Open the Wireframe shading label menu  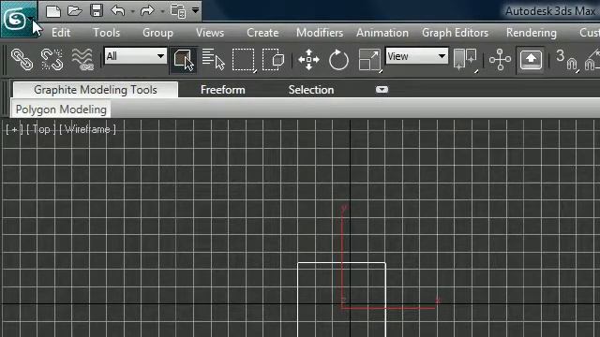coord(87,129)
